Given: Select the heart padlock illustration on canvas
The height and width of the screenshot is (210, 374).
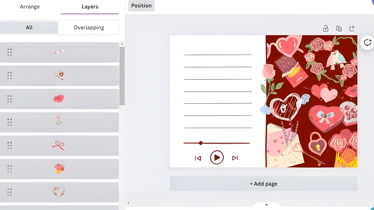Looking at the screenshot, I should 317,145.
